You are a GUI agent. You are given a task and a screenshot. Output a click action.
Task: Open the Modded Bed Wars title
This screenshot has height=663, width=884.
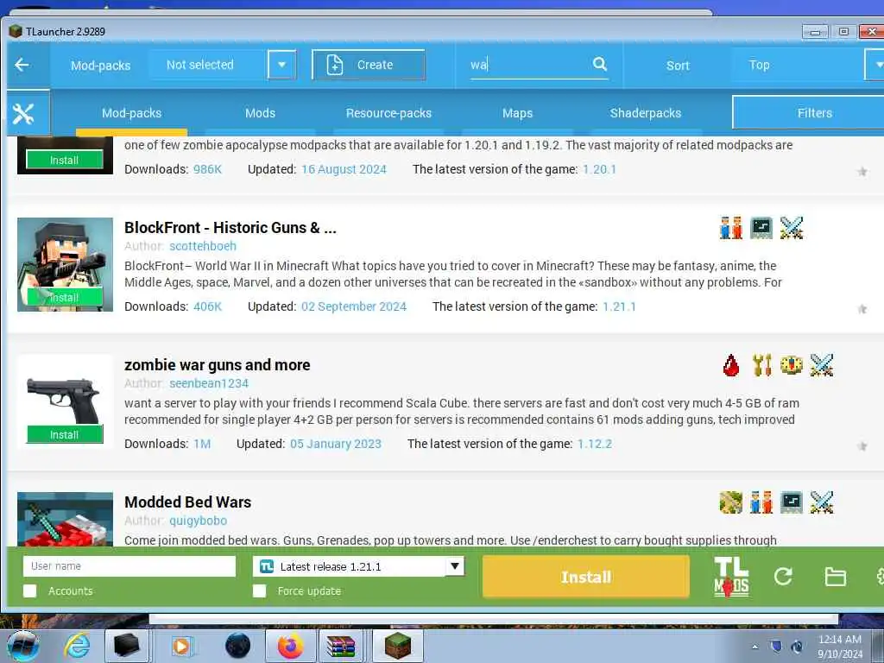click(x=187, y=502)
